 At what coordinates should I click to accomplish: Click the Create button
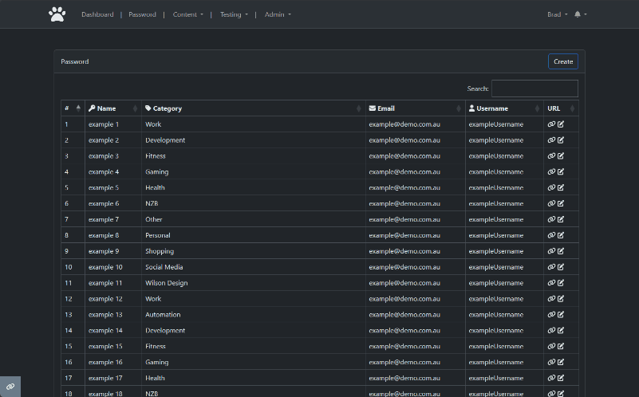pos(562,61)
